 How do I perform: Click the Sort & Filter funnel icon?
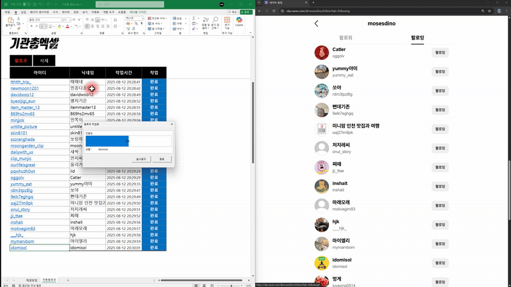click(206, 20)
